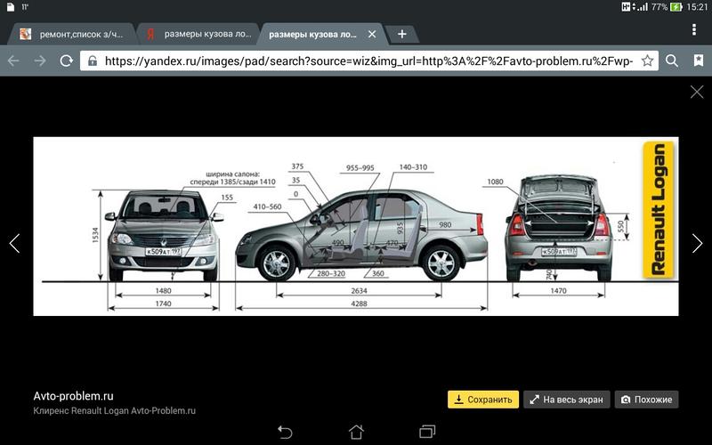Click the 1740 width dimension label

point(163,303)
